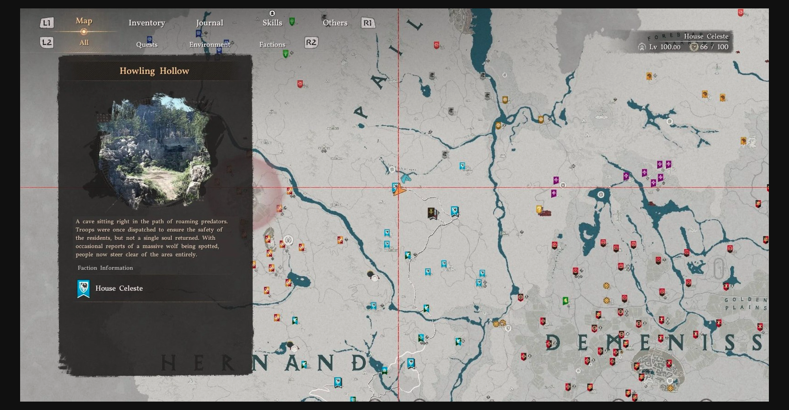This screenshot has height=410, width=789.
Task: Click the House Celeste shield icon in panel
Action: (x=83, y=288)
